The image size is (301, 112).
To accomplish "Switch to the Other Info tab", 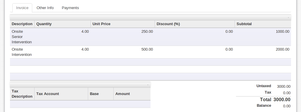I will pos(45,8).
